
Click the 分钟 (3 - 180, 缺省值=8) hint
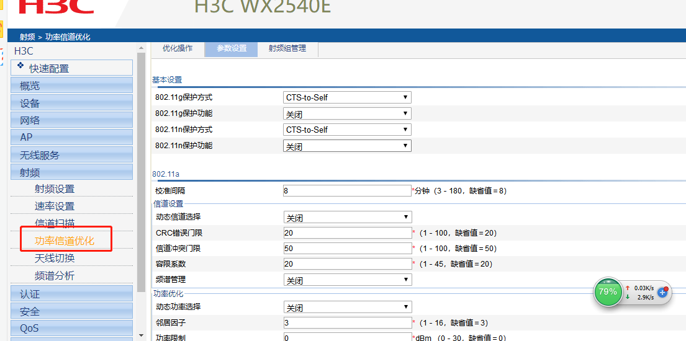coord(460,190)
